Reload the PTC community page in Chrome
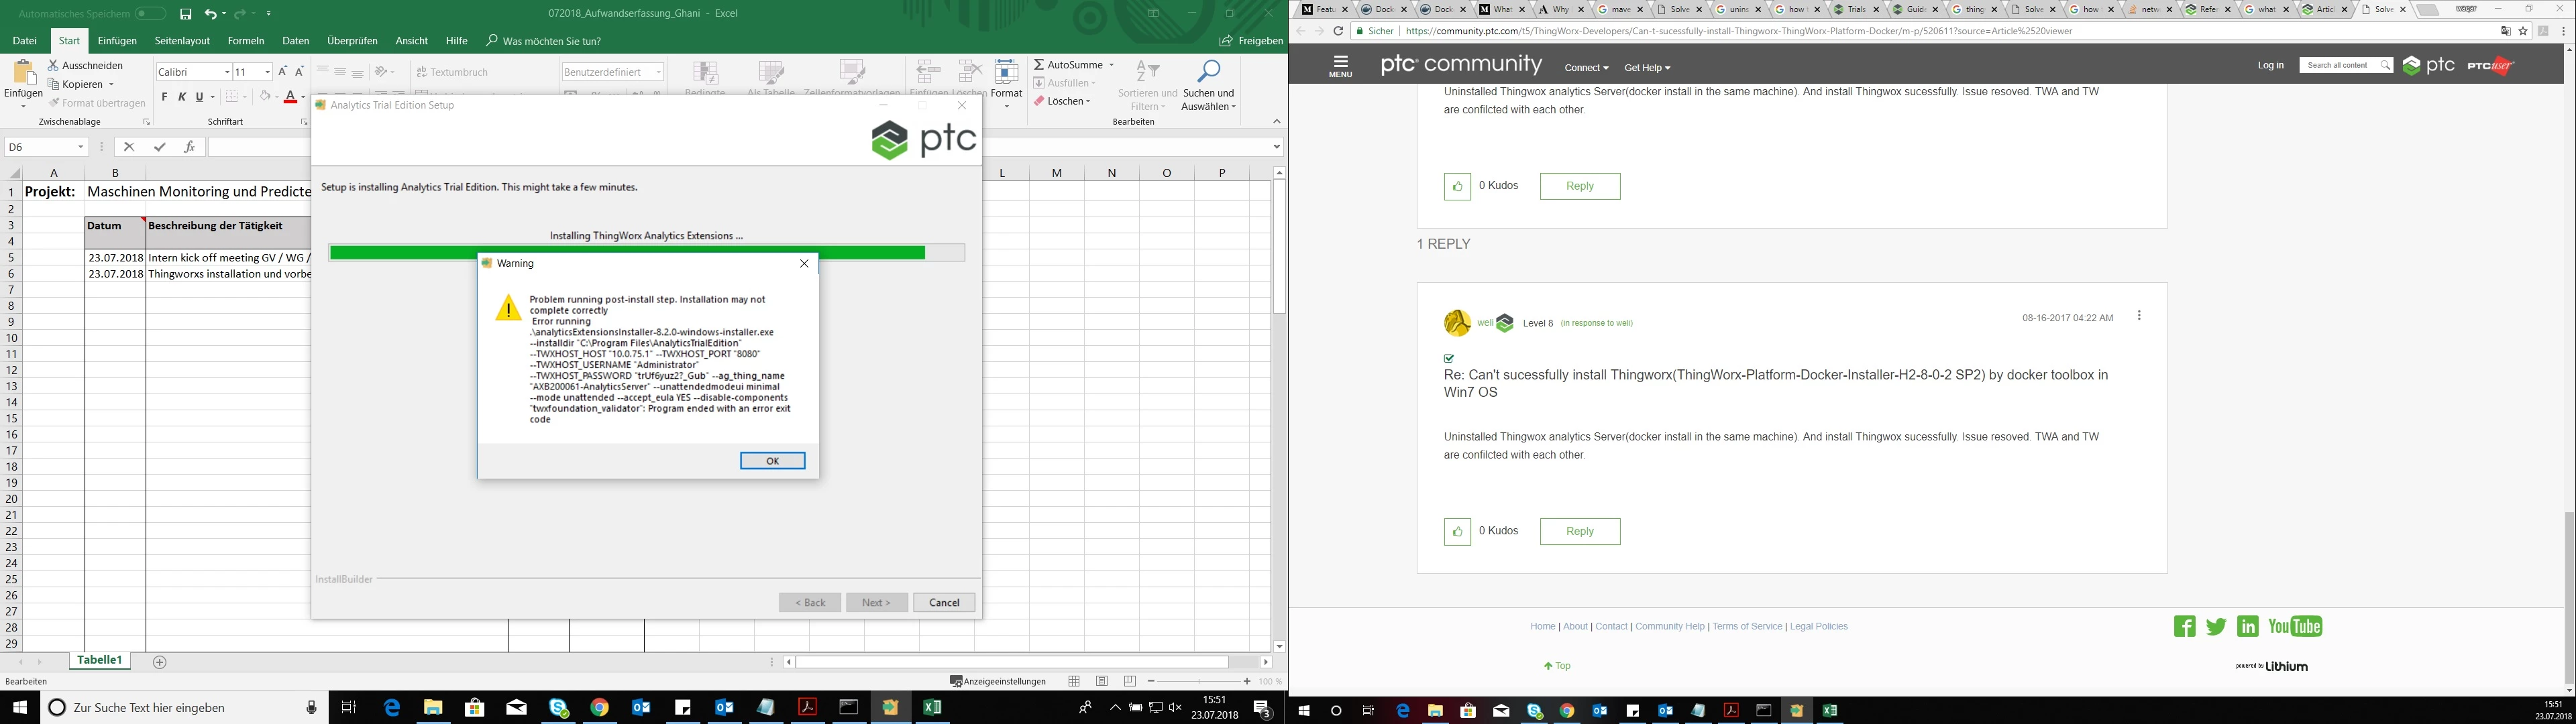This screenshot has width=2576, height=724. coord(1338,31)
